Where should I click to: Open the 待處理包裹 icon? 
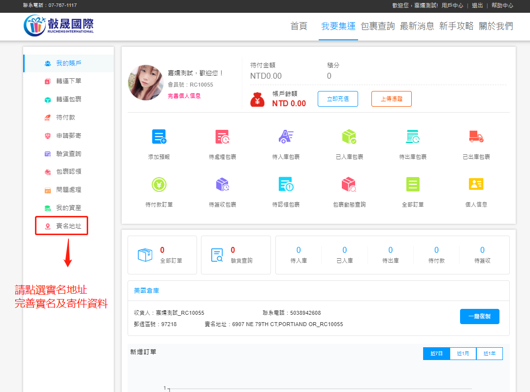[x=222, y=137]
